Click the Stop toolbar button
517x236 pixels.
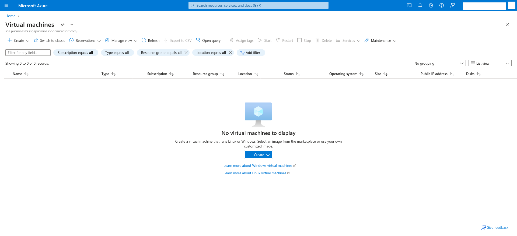click(x=304, y=40)
